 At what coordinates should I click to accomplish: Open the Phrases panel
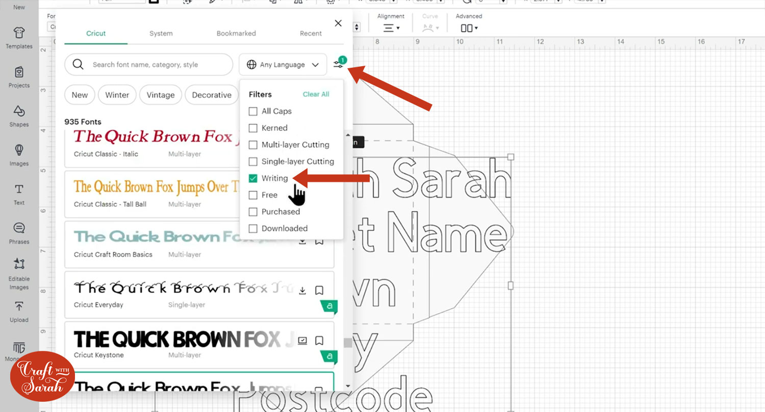coord(19,233)
